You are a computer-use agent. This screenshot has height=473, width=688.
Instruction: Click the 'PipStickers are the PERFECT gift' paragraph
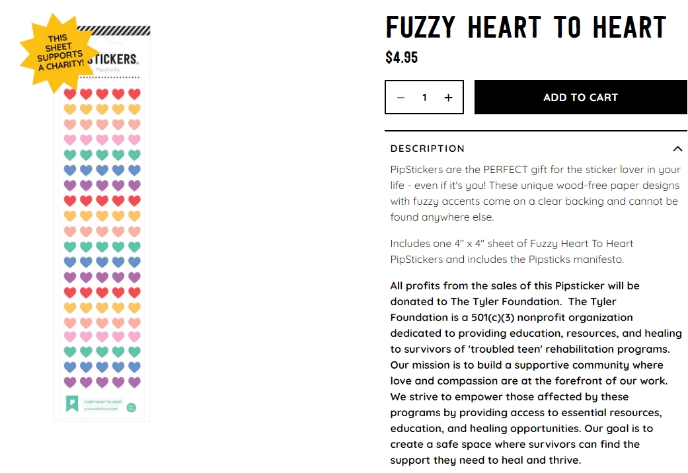[535, 193]
